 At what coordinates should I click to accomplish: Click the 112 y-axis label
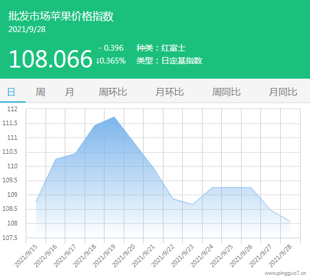12,109
